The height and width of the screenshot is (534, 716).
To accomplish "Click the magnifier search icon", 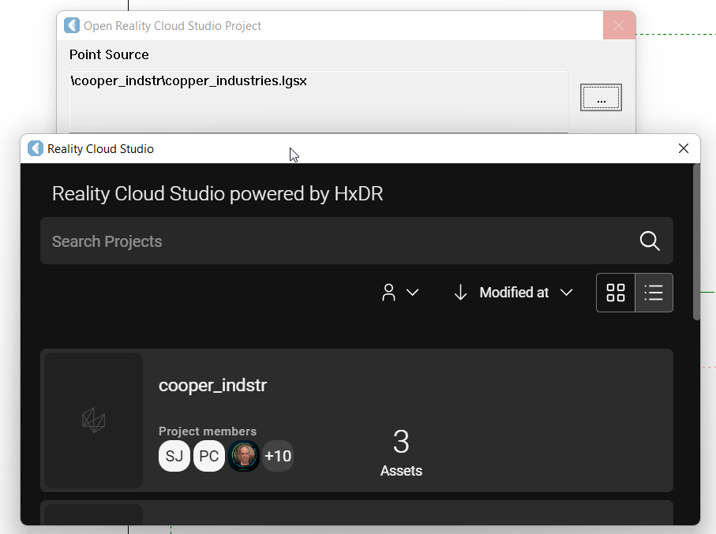I will [x=649, y=241].
